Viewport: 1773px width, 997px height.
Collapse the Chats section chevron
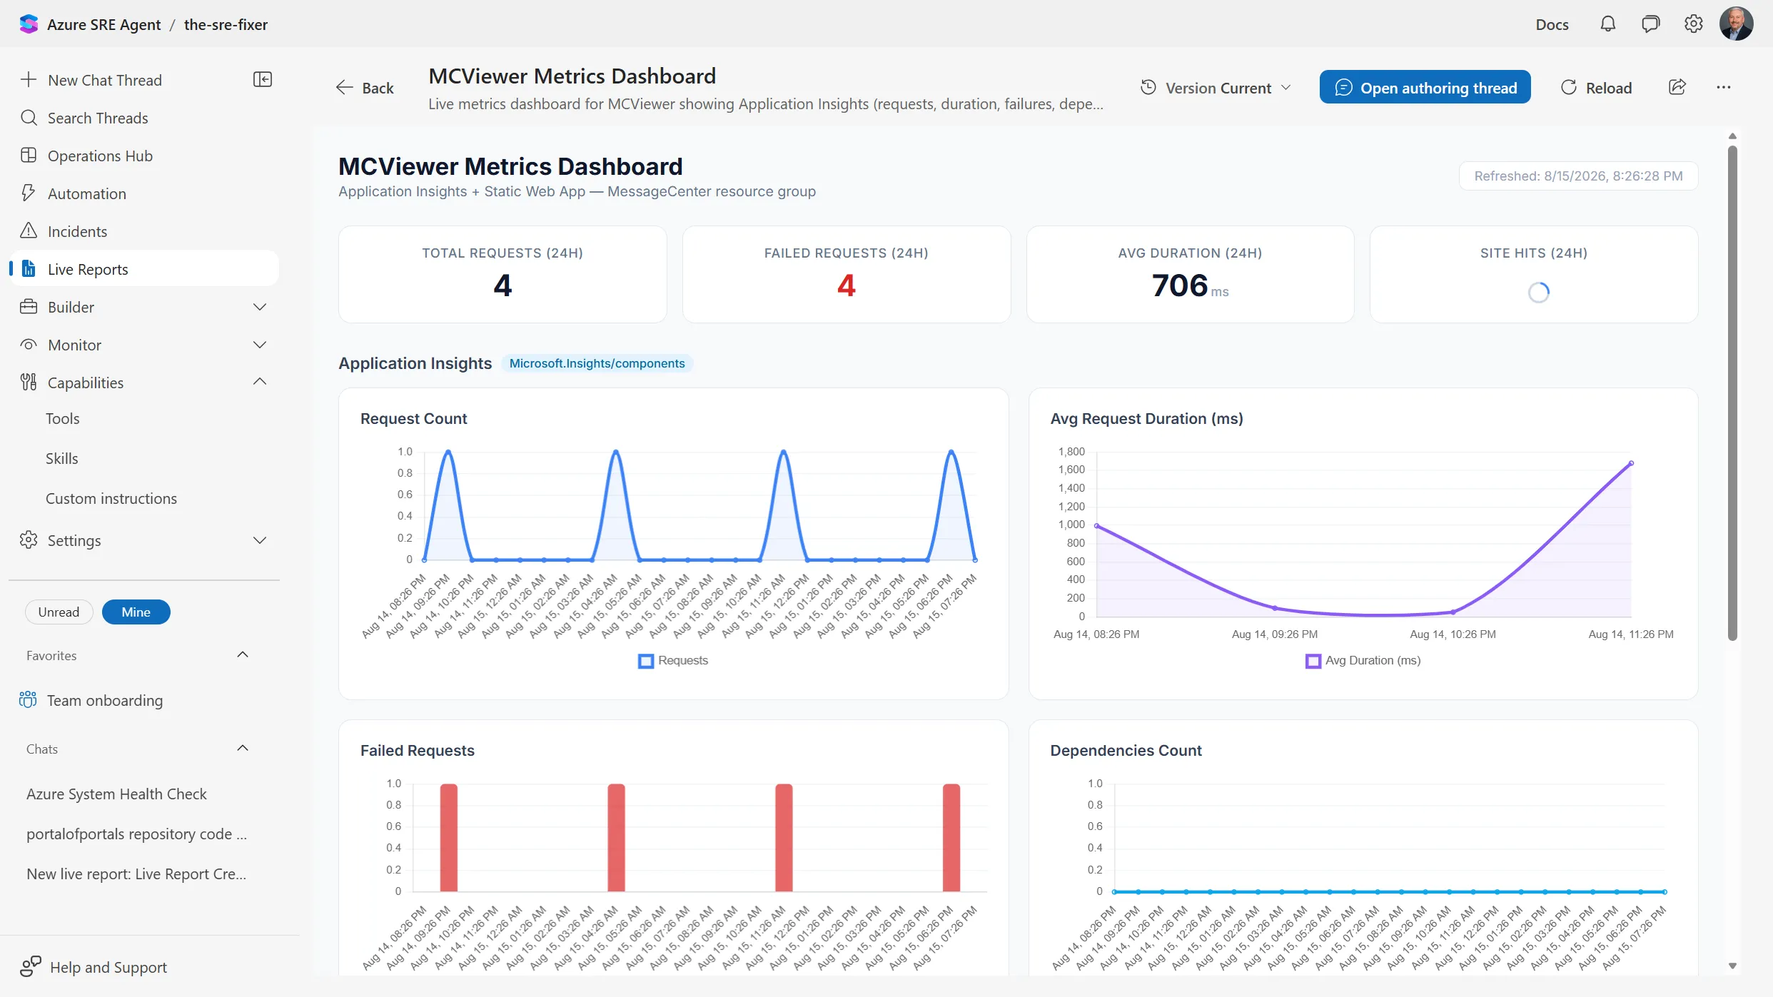(243, 748)
